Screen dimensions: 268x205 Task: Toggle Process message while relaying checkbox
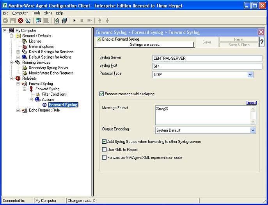[102, 94]
